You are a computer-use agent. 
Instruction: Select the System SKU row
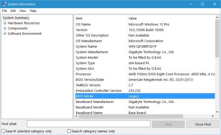[x=145, y=69]
